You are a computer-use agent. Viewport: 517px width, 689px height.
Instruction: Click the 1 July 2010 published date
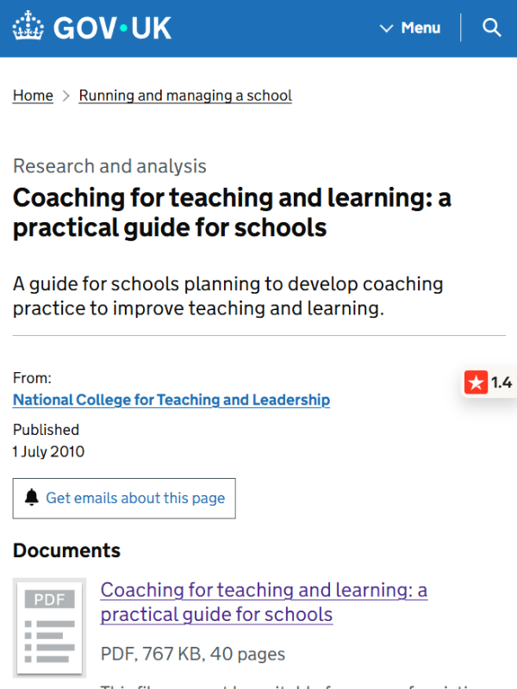click(x=48, y=451)
